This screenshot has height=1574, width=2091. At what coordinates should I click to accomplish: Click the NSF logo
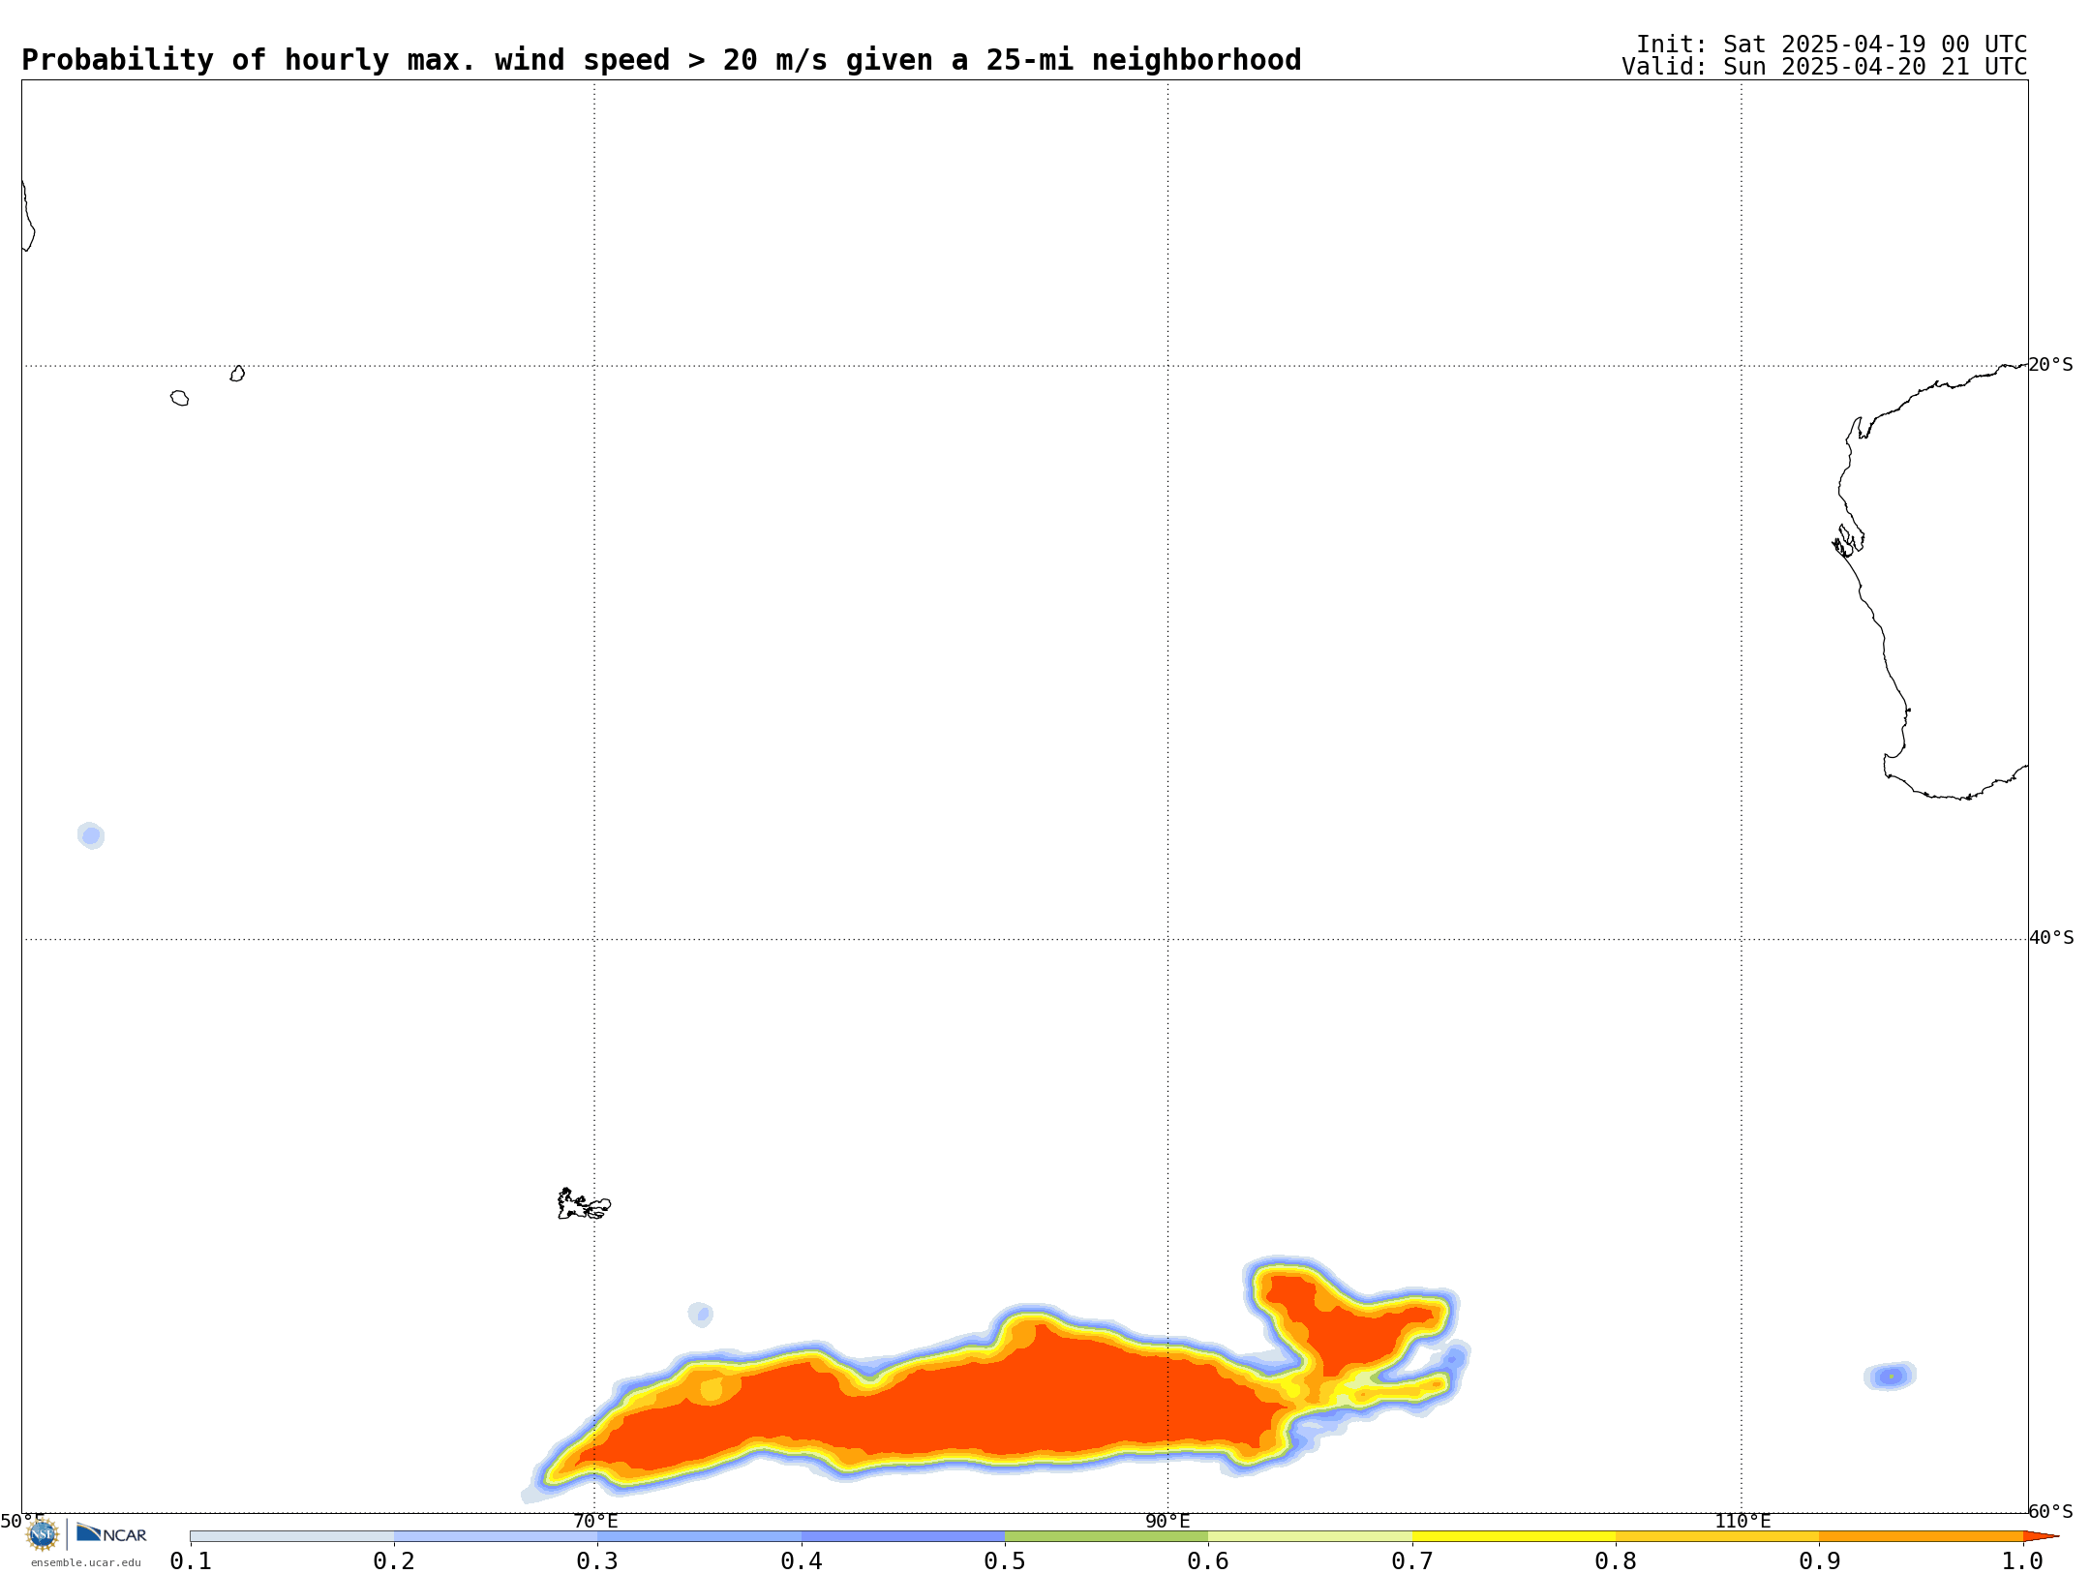[42, 1534]
